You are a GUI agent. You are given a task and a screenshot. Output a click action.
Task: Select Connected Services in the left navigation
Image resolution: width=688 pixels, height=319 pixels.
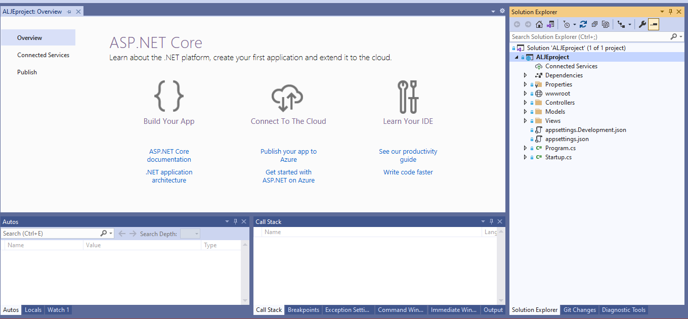coord(43,55)
